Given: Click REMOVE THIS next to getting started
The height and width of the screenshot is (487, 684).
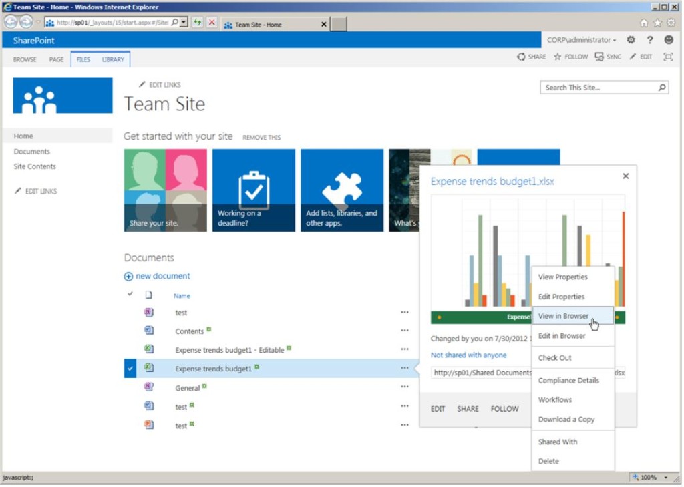Looking at the screenshot, I should [261, 137].
